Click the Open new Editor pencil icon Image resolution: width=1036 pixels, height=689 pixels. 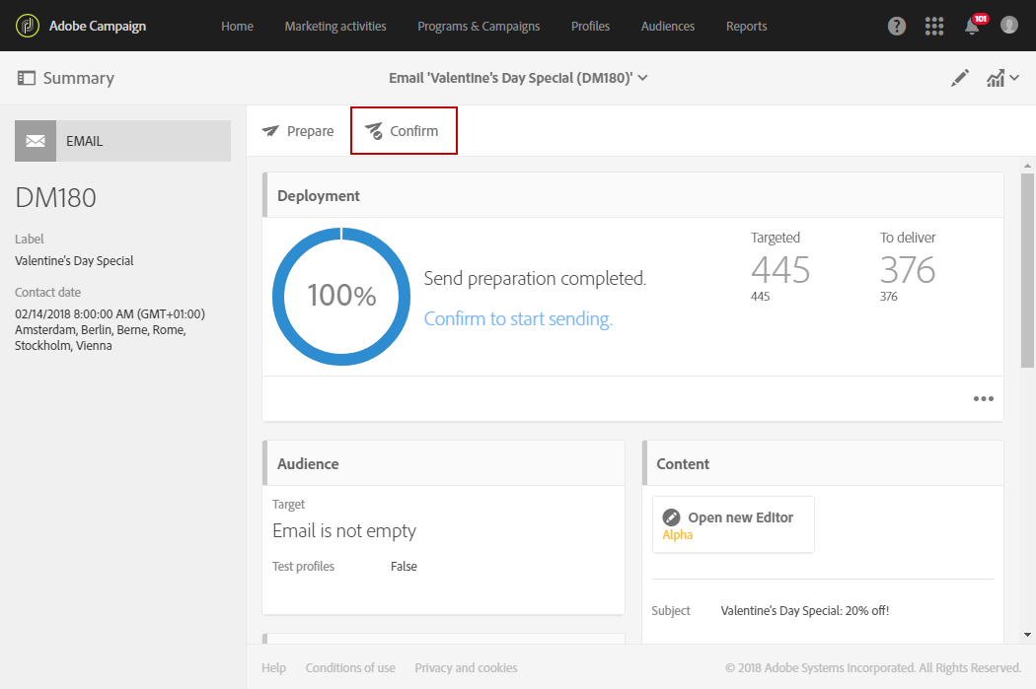pos(671,517)
